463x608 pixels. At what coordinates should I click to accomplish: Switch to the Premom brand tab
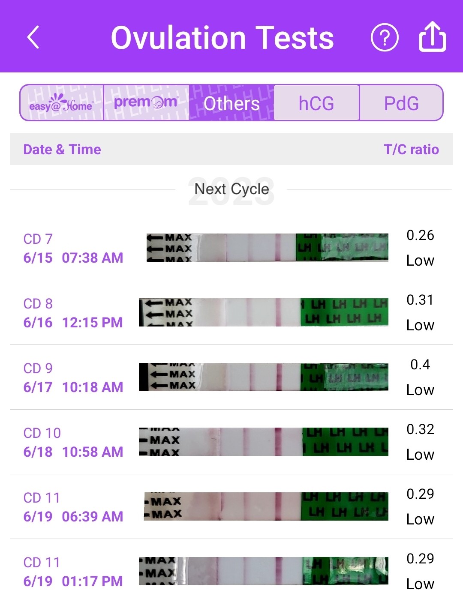coord(146,103)
